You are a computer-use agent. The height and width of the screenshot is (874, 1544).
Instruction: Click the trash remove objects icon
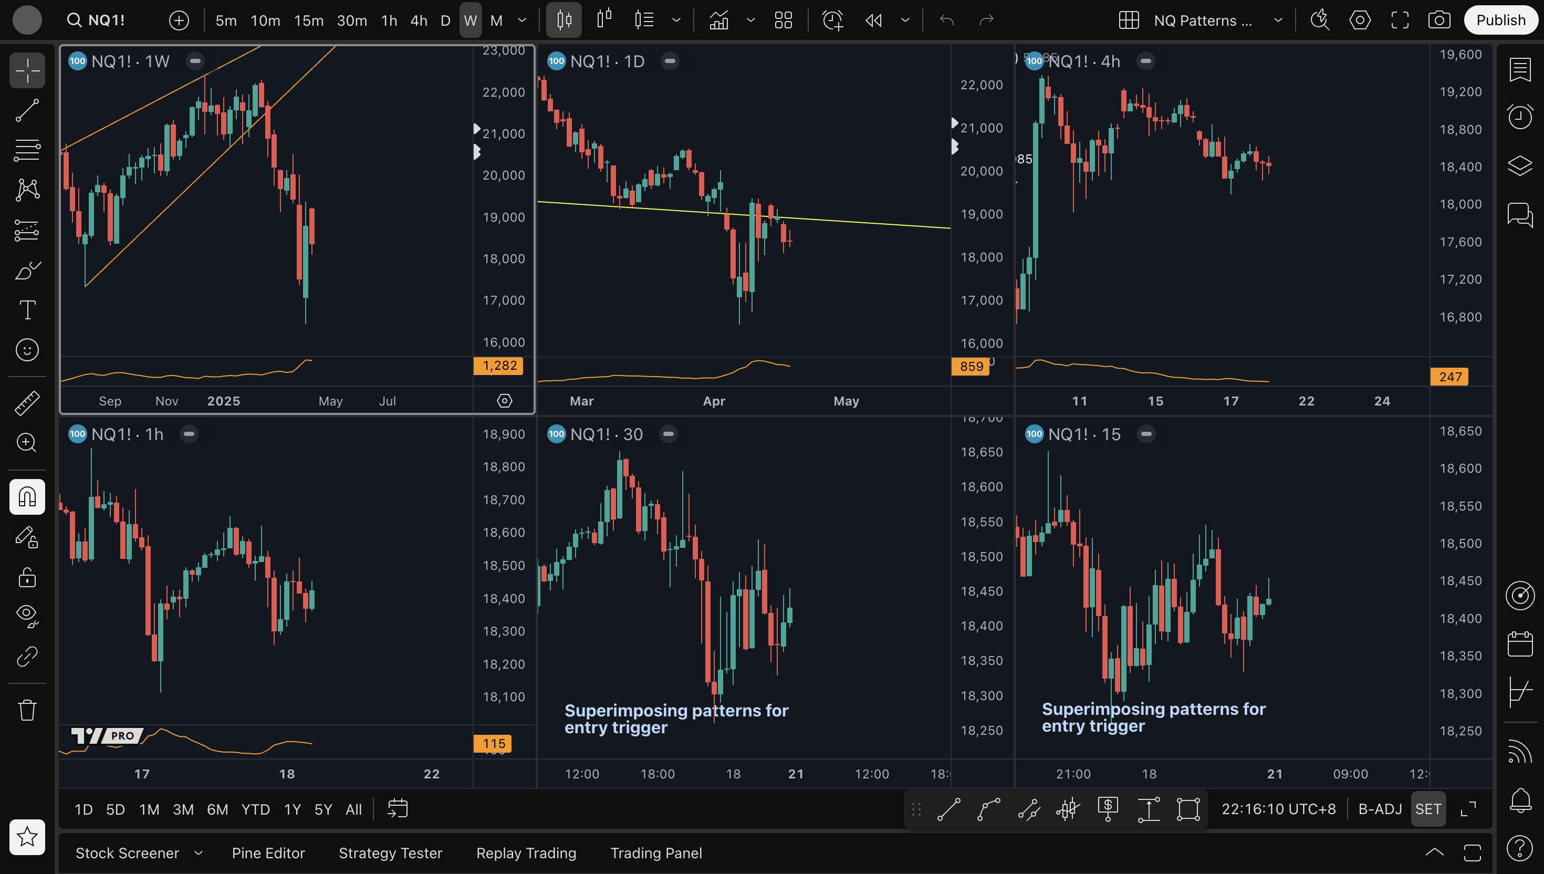coord(27,710)
